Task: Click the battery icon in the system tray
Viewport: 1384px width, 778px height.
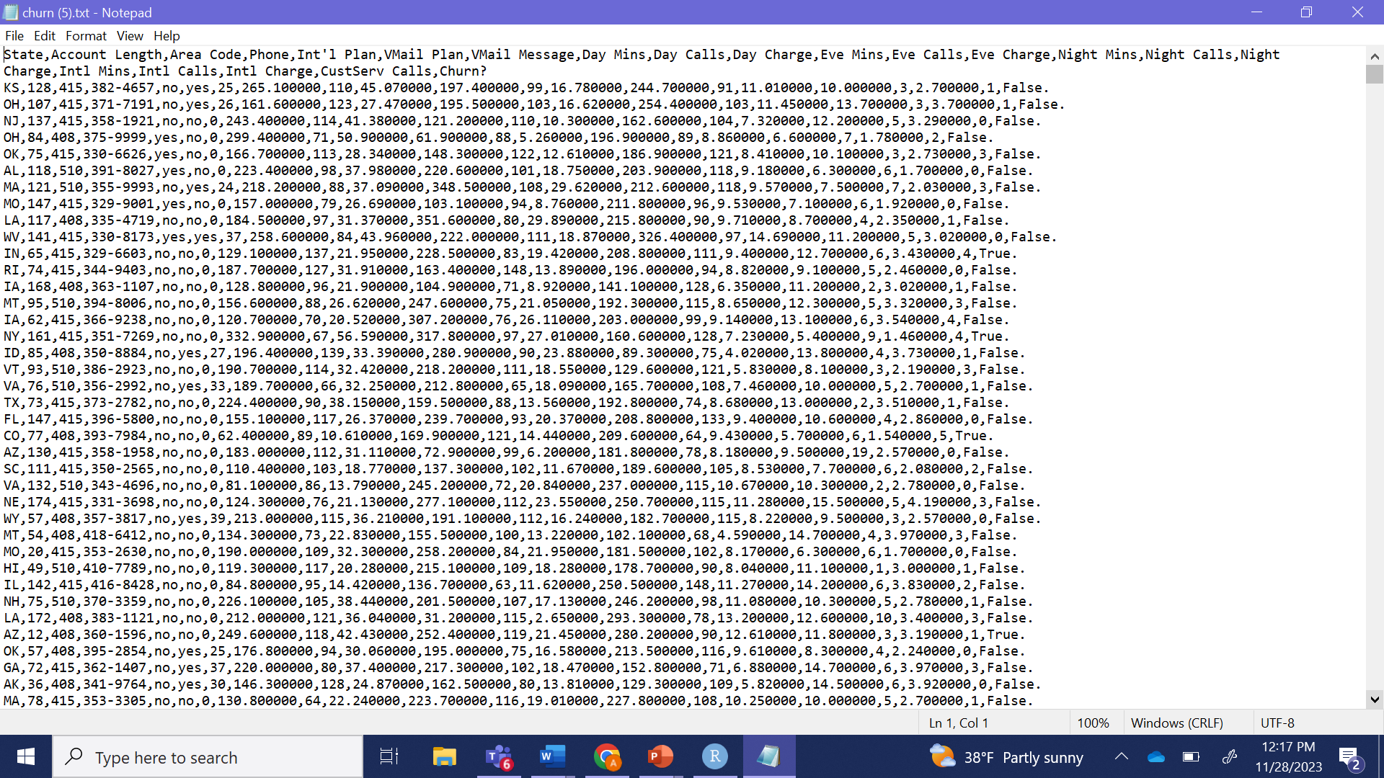Action: 1191,756
